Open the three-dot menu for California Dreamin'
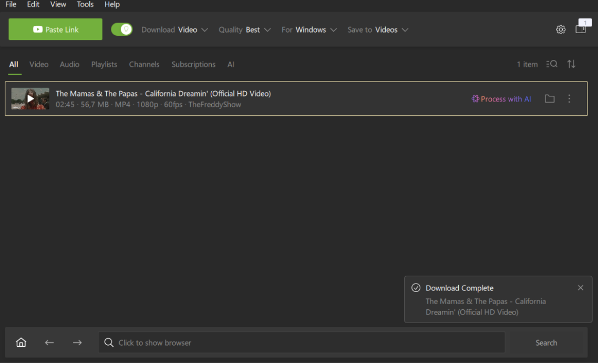Viewport: 598px width, 363px height. pyautogui.click(x=569, y=99)
